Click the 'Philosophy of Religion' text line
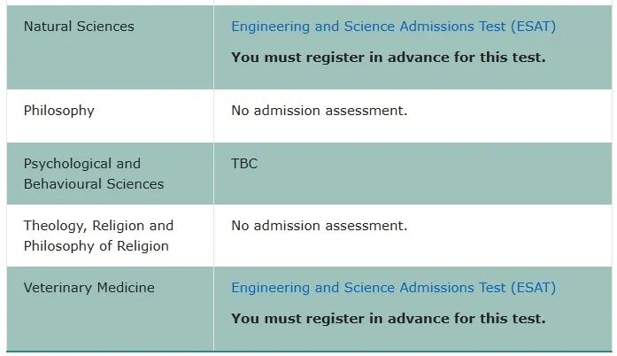The image size is (617, 356). (x=96, y=246)
